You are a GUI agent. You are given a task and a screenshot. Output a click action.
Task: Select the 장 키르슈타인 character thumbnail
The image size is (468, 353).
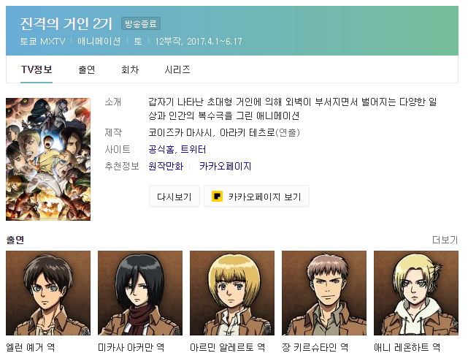[x=324, y=293]
